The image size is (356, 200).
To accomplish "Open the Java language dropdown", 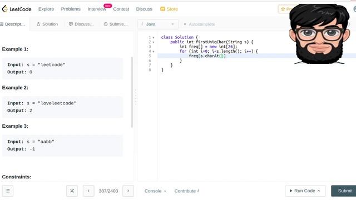I will [158, 24].
